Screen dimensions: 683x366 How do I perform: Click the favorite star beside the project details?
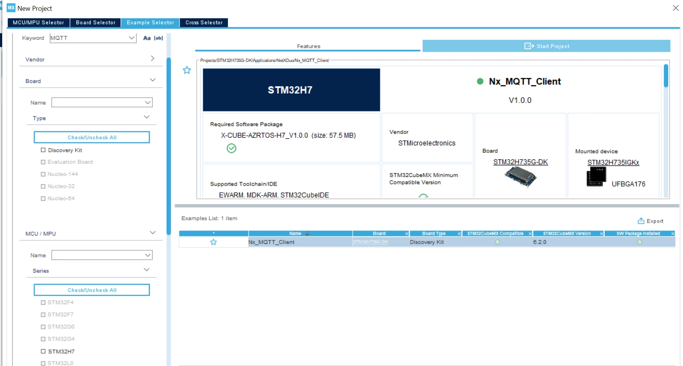[x=187, y=70]
